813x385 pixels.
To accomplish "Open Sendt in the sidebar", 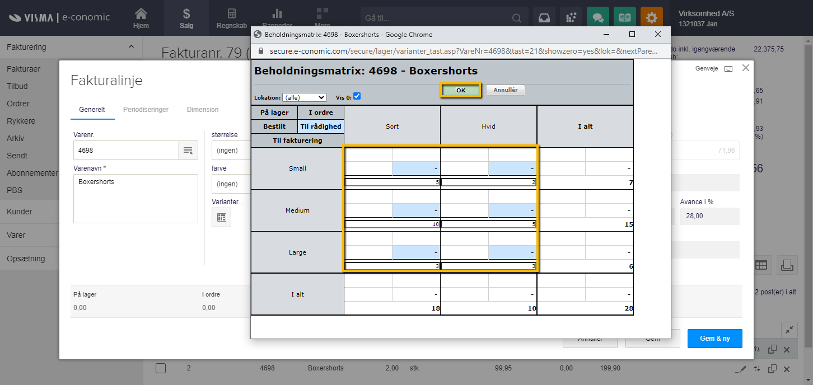I will [x=17, y=156].
